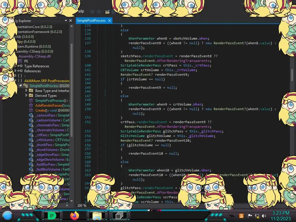Select the Assembly-CSharp.dll module
Viewport: 296px width, 222px height.
click(35, 56)
